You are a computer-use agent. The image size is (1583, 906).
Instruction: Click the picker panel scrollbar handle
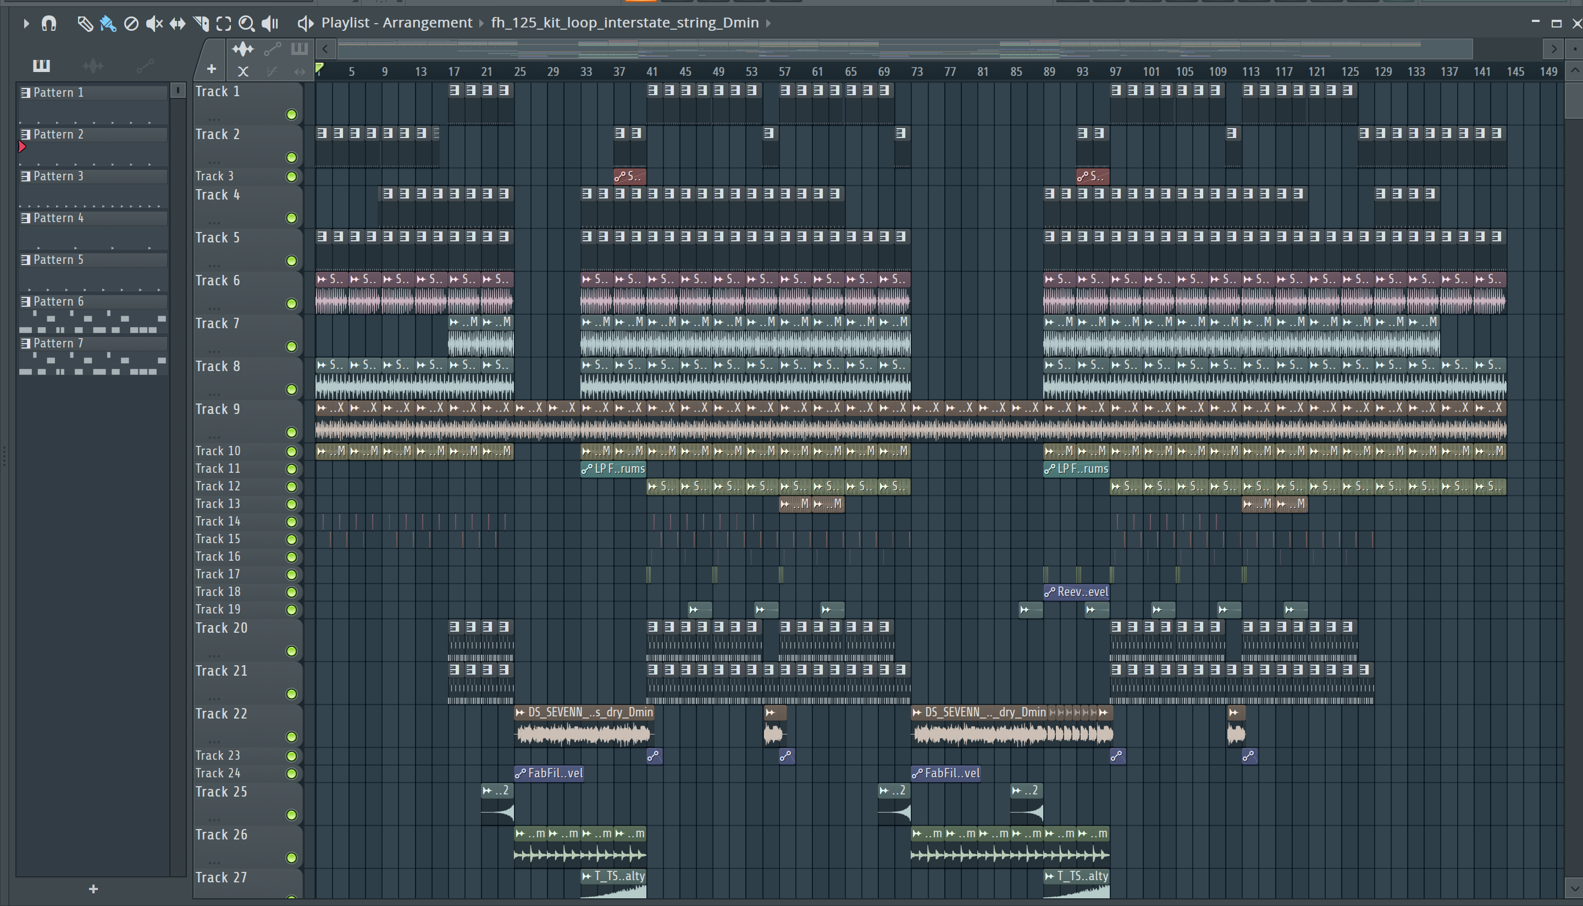pos(178,91)
